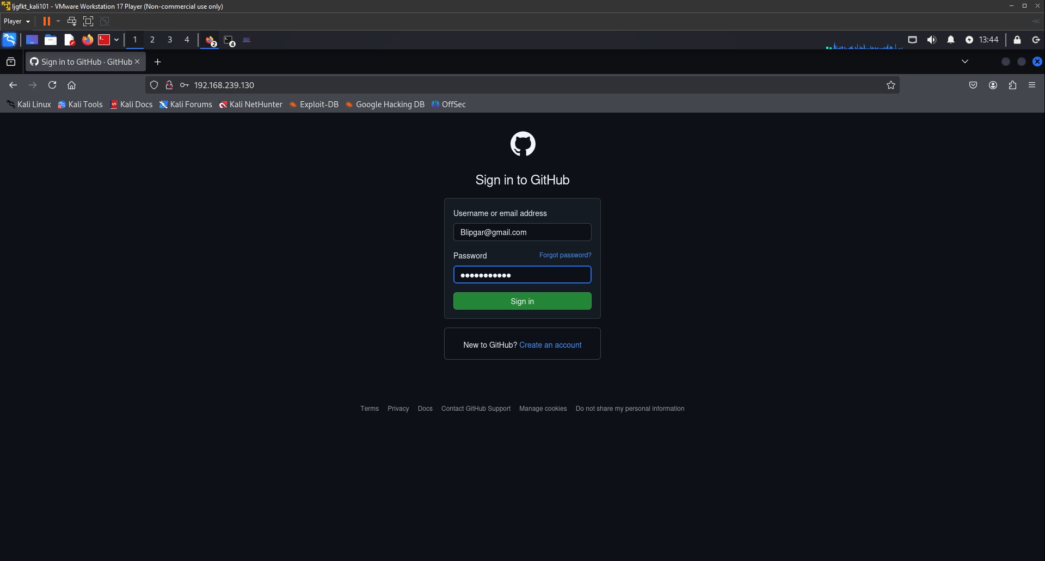Show insecure connection padlock info
This screenshot has height=561, width=1045.
click(169, 85)
